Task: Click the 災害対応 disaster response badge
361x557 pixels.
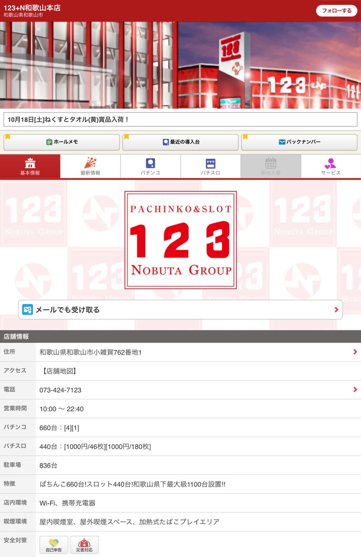Action: click(84, 545)
